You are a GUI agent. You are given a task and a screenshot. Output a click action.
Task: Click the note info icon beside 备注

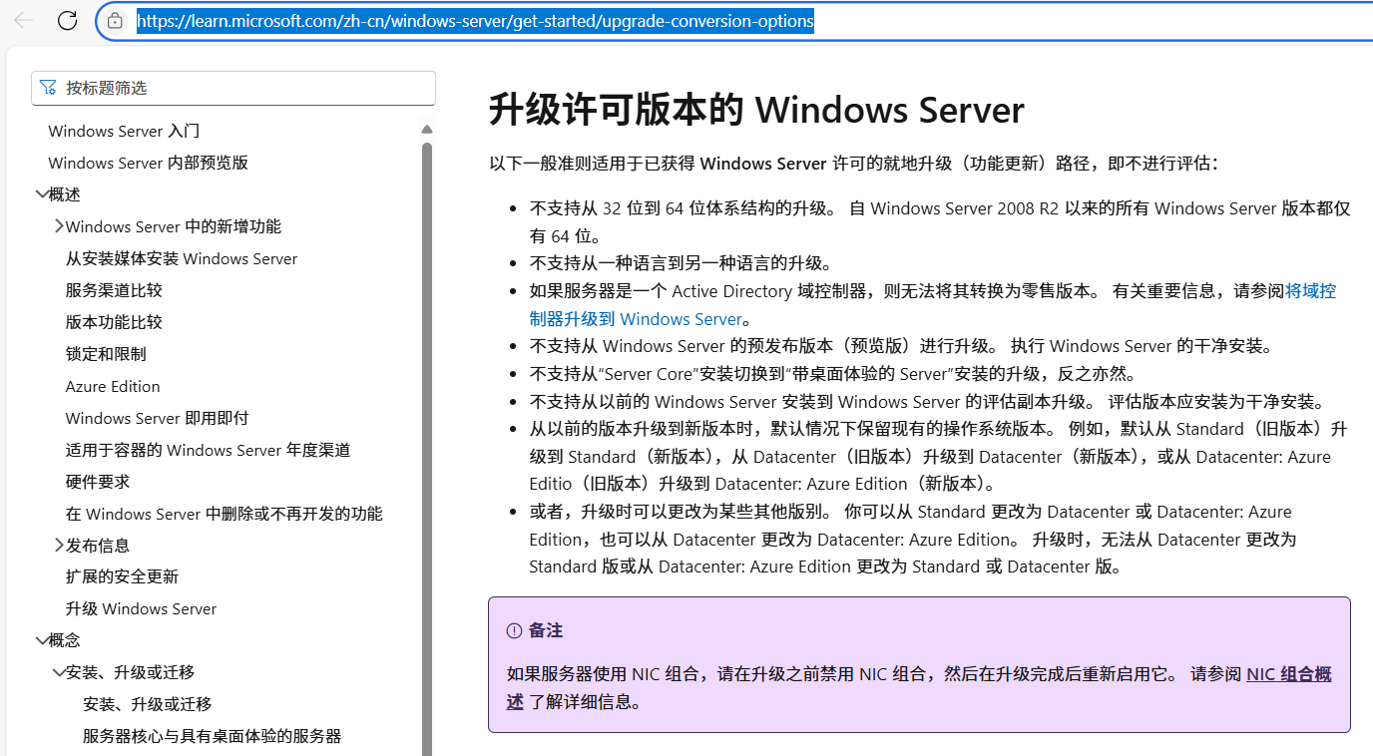514,630
